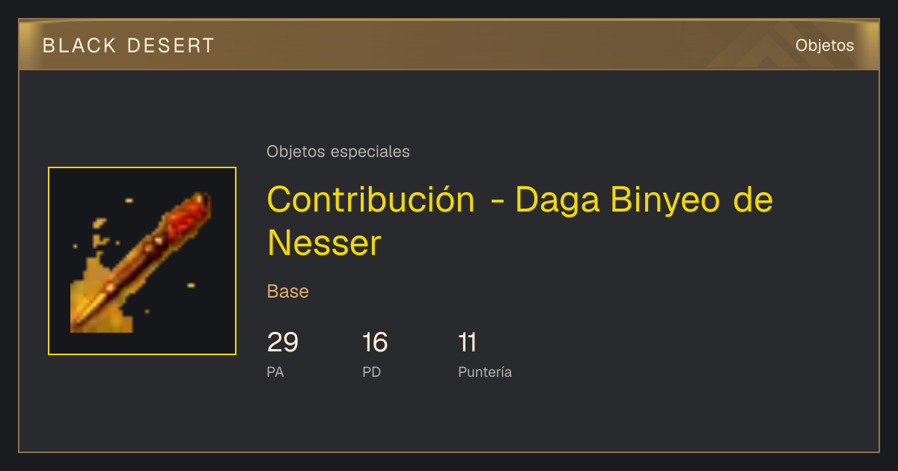Click the word Nesser in the title
Viewport: 898px width, 471px height.
[x=324, y=243]
